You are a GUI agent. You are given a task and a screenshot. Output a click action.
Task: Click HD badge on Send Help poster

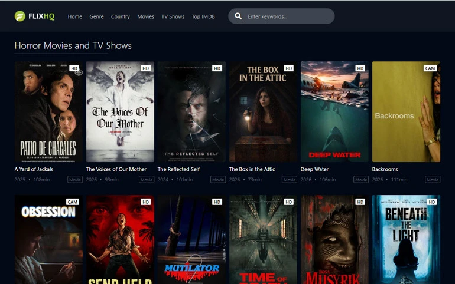pos(146,202)
